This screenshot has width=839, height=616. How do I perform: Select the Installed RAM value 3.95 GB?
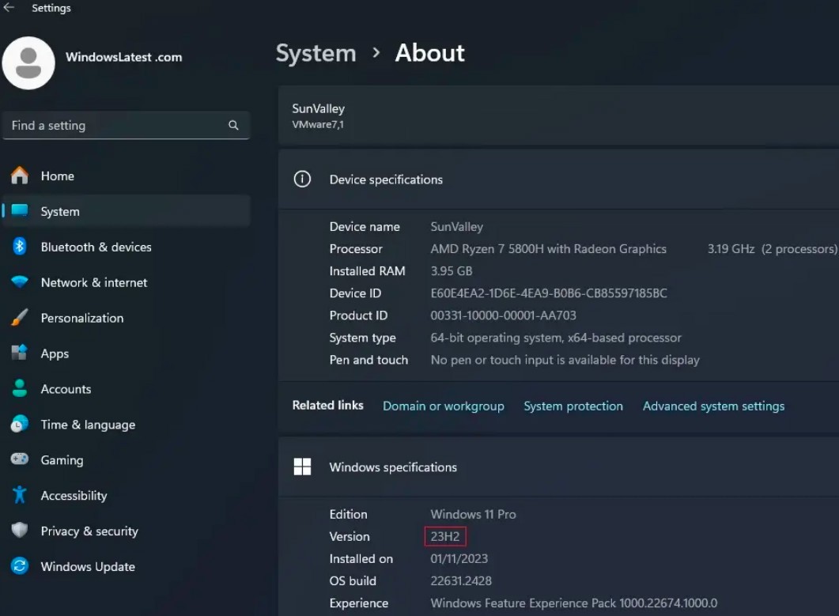(x=452, y=270)
